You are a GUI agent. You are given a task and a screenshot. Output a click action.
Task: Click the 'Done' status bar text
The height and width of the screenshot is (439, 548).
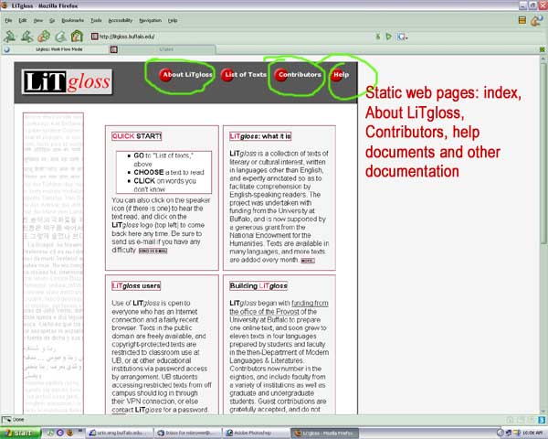(x=18, y=420)
